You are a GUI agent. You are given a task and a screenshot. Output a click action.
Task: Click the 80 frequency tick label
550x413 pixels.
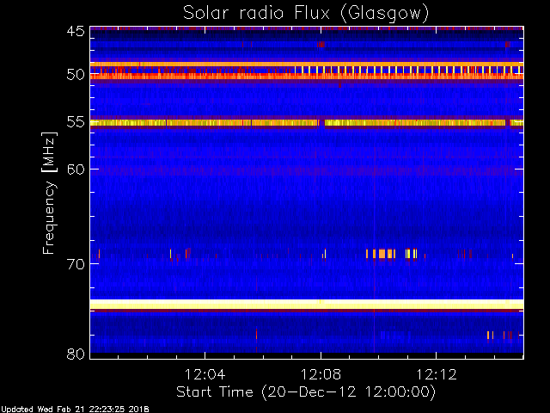click(76, 354)
